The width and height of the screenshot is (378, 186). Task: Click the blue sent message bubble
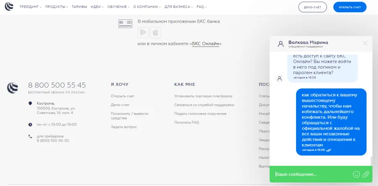(331, 122)
